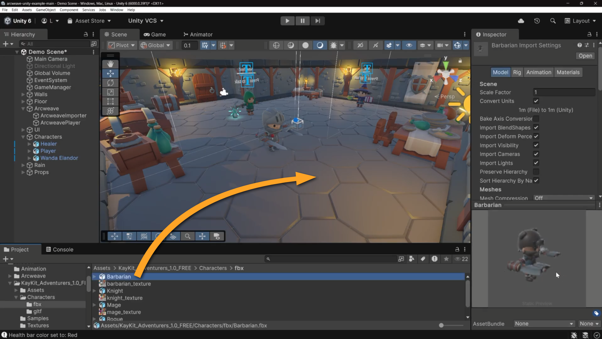
Task: Open the Window menu
Action: (x=116, y=10)
